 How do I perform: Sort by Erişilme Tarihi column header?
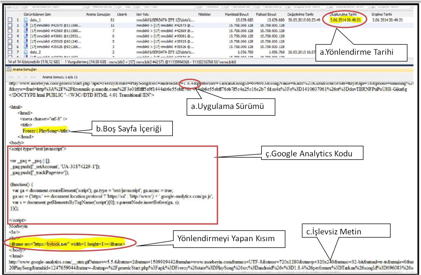pyautogui.click(x=381, y=14)
